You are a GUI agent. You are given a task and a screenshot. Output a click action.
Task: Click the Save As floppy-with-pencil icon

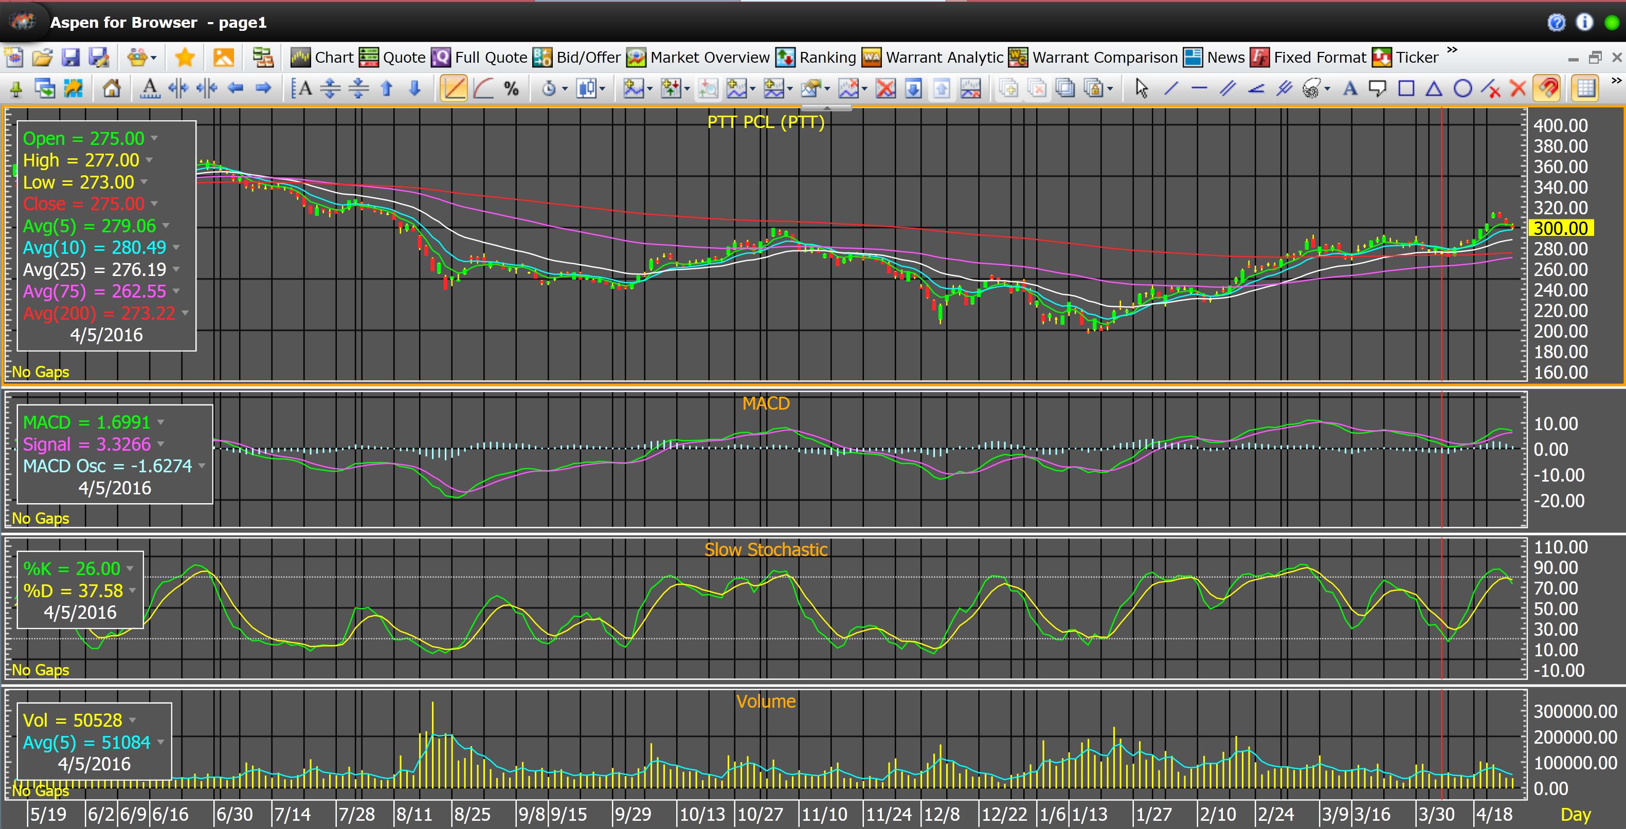(x=99, y=58)
